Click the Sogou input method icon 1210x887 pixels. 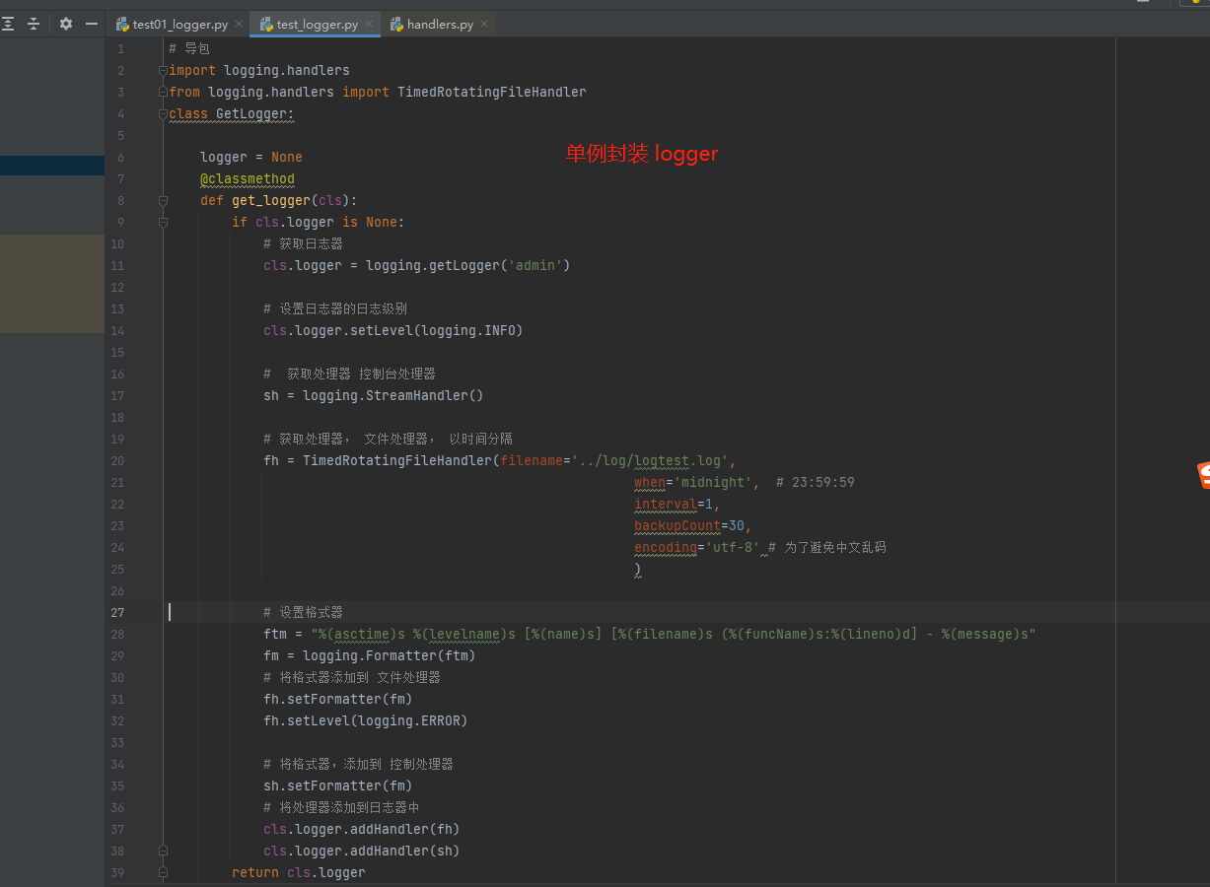coord(1202,475)
